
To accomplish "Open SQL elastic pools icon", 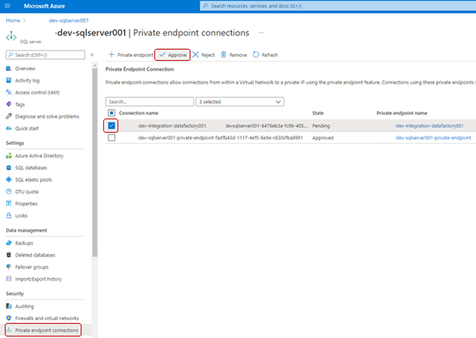I will click(9, 180).
